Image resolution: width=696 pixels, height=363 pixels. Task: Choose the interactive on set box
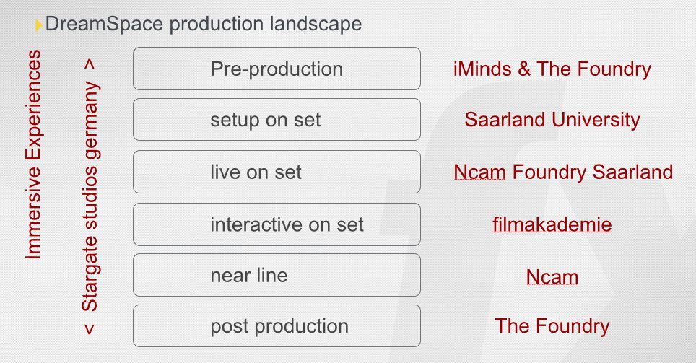point(277,224)
